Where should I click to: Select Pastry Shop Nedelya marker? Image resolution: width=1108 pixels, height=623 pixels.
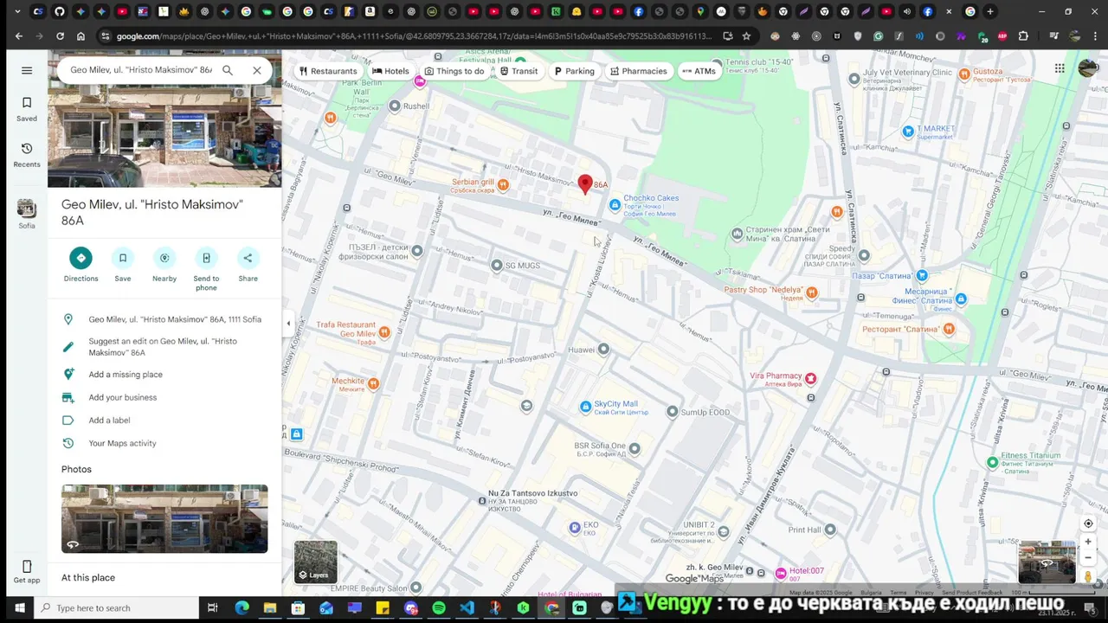point(811,292)
